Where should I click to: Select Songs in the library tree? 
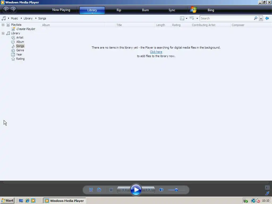[x=20, y=46]
